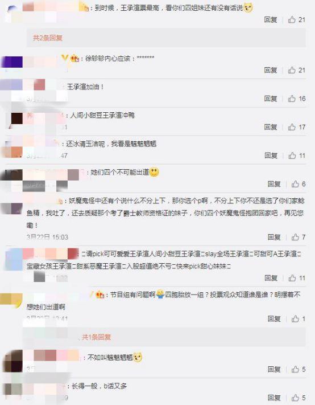Reply to 她们四个不可能出道 comment
The image size is (315, 405).
click(274, 183)
